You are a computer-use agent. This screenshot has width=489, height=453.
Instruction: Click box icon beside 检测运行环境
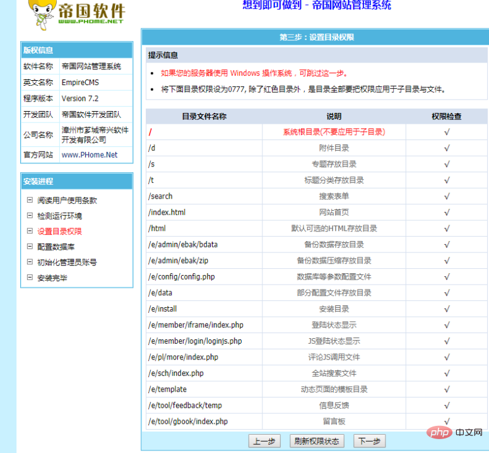click(x=29, y=216)
